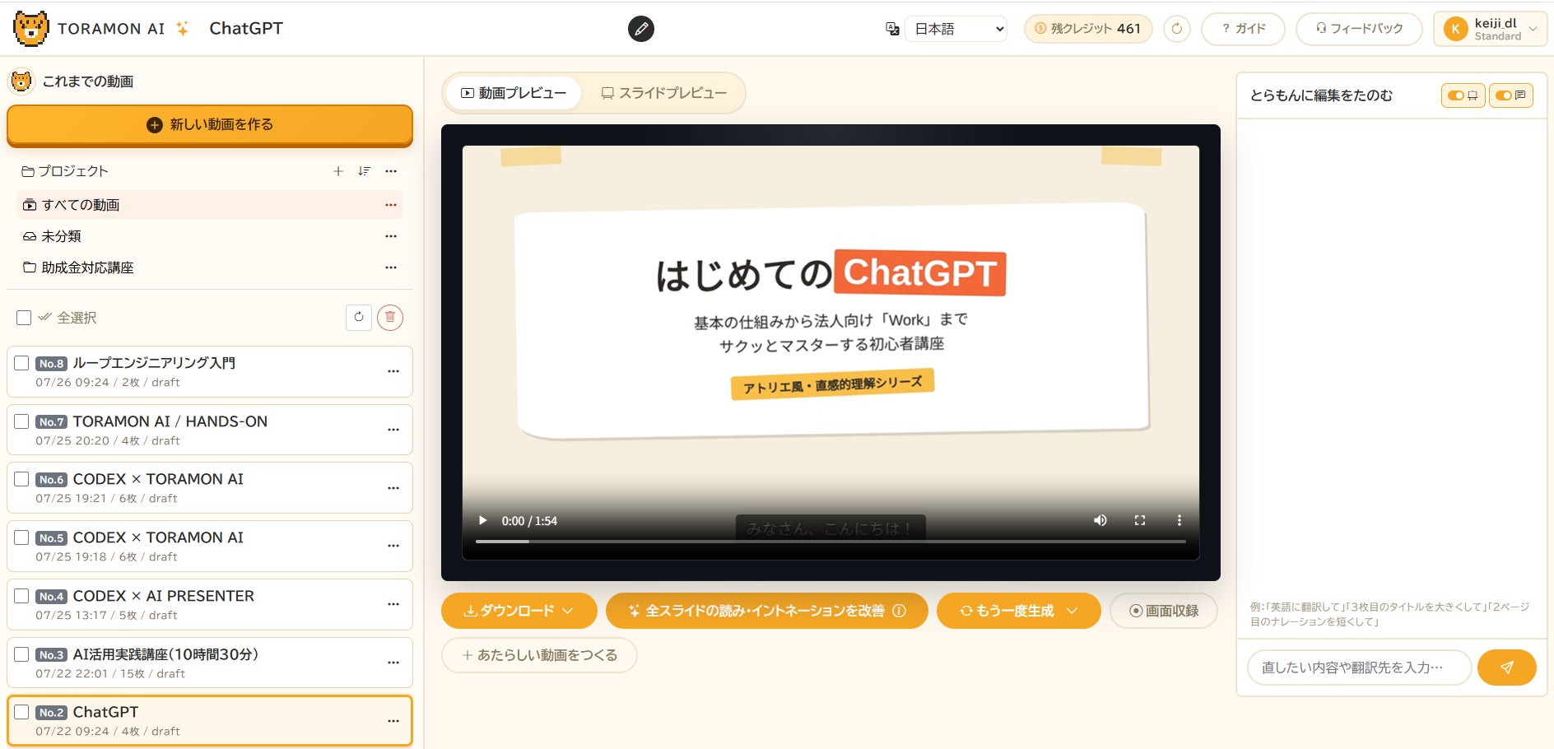Check the box for No.6 CODEX × TORAMON AI

pyautogui.click(x=21, y=479)
